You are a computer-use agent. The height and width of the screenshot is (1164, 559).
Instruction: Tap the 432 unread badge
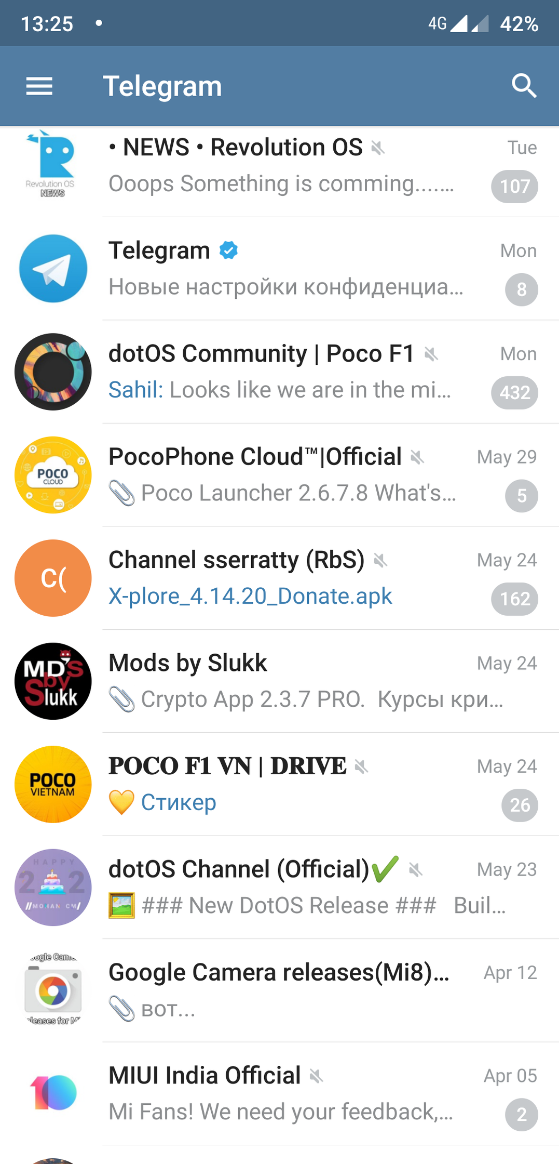(x=514, y=392)
